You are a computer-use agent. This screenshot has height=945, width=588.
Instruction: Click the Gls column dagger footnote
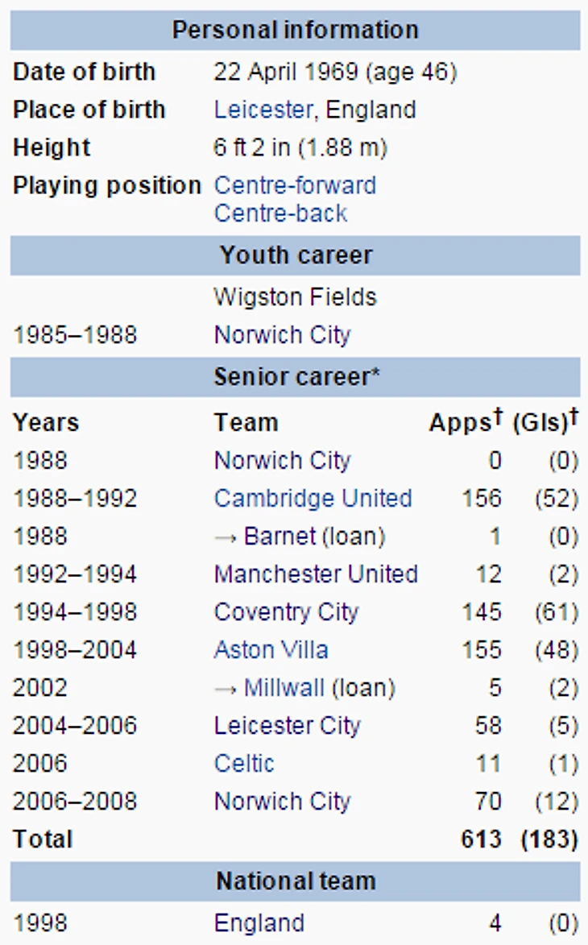[574, 417]
